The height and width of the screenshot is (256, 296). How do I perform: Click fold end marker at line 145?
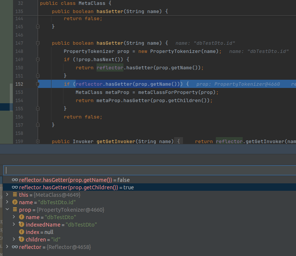coord(38,26)
